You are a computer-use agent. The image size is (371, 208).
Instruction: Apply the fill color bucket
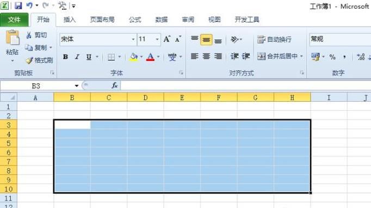point(134,57)
